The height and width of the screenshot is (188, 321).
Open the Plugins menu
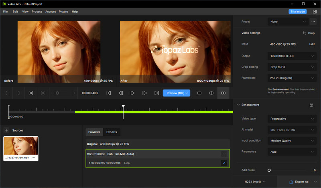coord(64,12)
